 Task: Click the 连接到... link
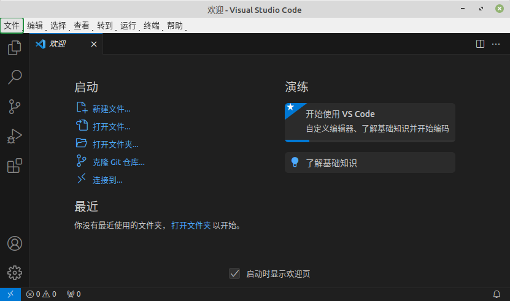(107, 180)
